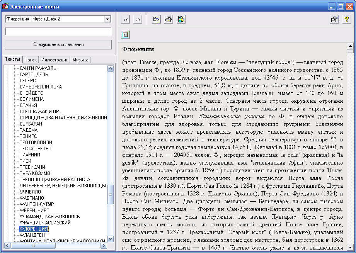Viewport: 356px width, 253px height.
Task: Switch to the Иллюстрации tab
Action: (x=55, y=60)
